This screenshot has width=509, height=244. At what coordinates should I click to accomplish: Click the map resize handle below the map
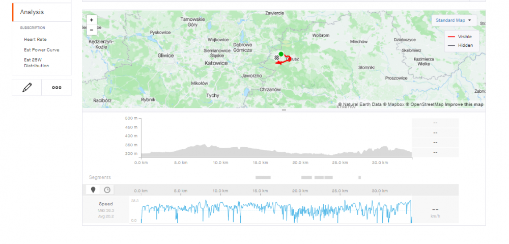[x=284, y=110]
